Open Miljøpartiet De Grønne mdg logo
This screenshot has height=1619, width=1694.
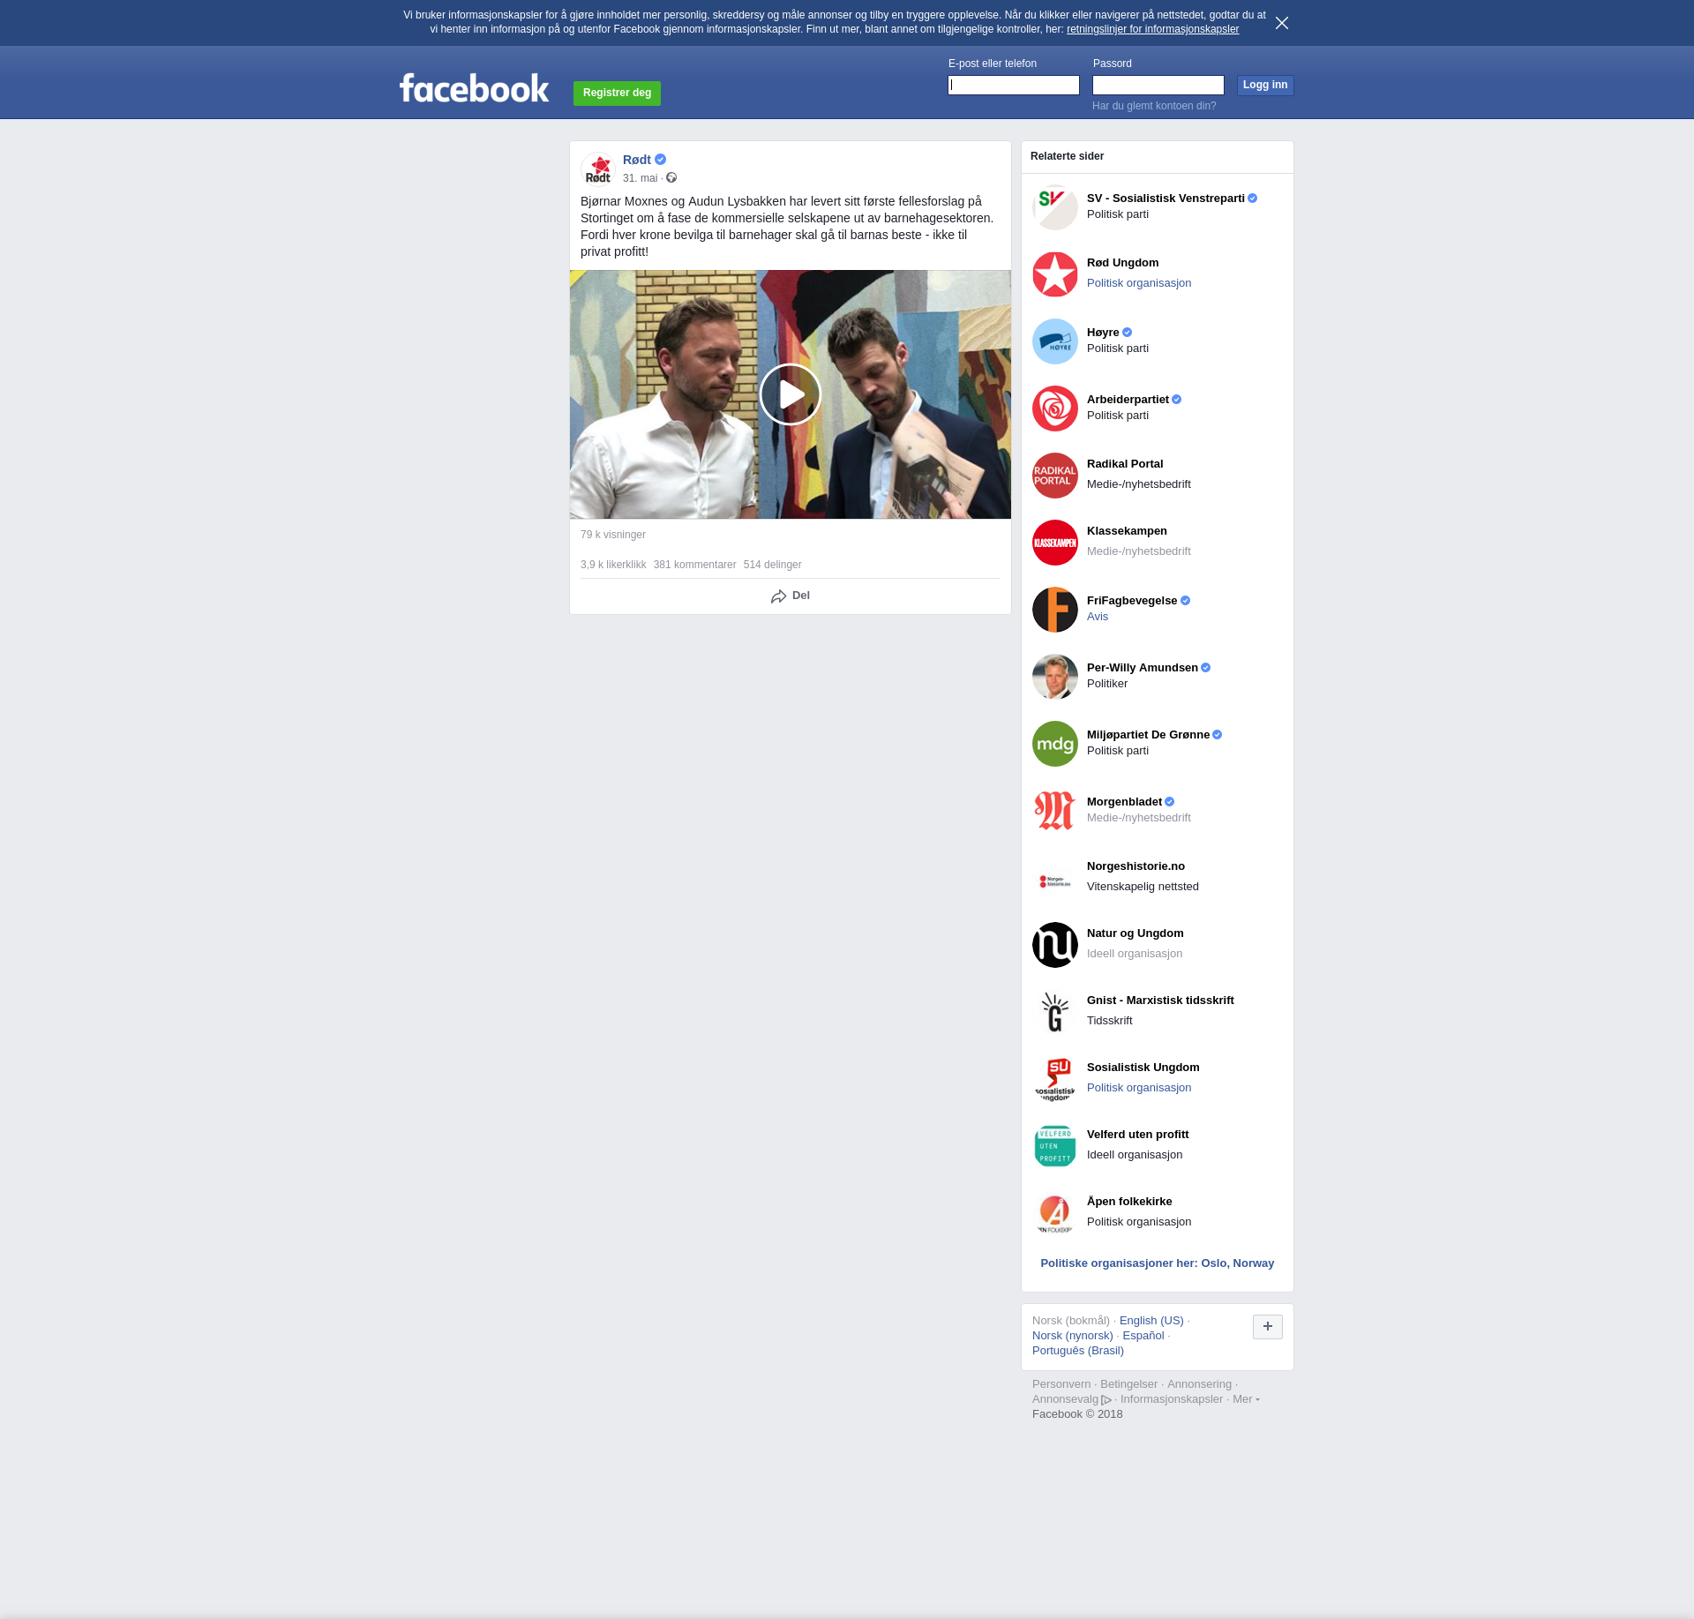pos(1054,744)
